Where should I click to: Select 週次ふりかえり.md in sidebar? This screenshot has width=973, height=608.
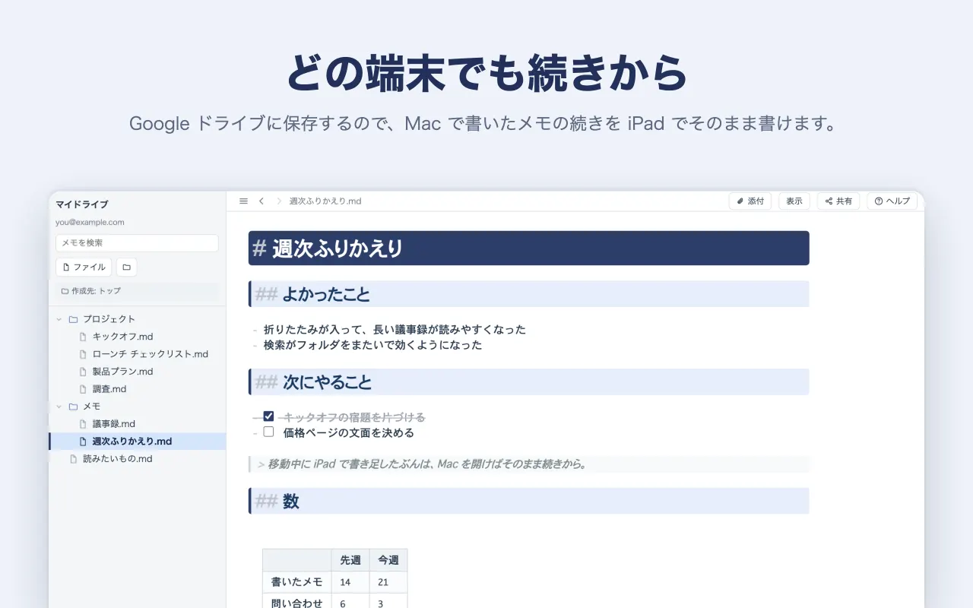[137, 442]
